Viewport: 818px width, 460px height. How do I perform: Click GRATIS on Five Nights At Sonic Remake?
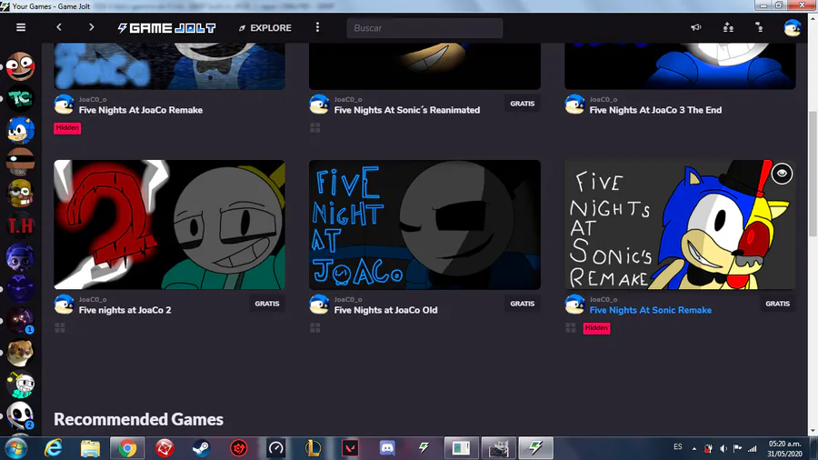(777, 304)
